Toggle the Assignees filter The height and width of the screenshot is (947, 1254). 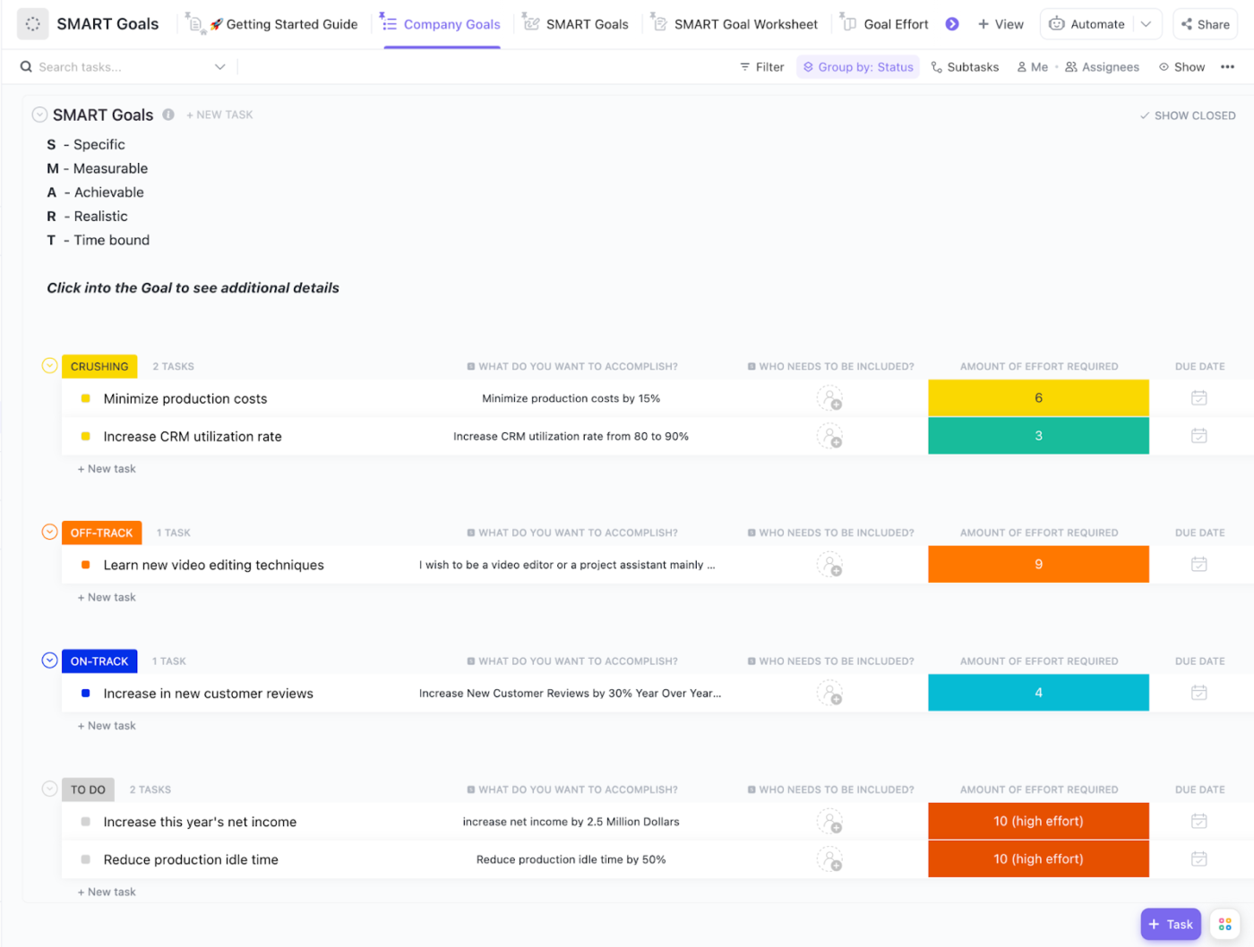pyautogui.click(x=1103, y=66)
